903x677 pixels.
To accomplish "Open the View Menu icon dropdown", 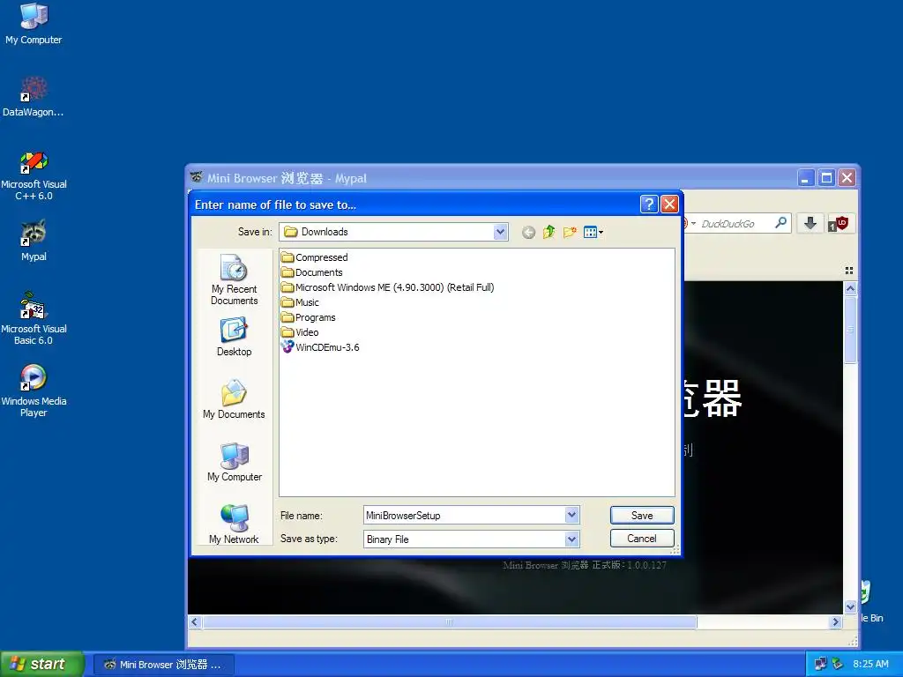I will coord(593,232).
